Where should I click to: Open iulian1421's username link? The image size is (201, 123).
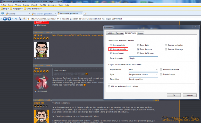(39, 103)
